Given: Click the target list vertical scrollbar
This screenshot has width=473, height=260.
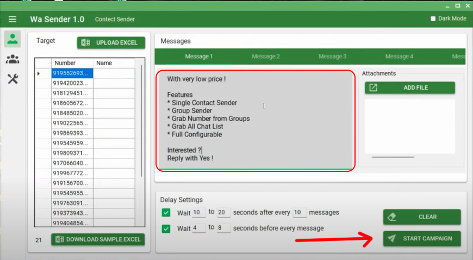Looking at the screenshot, I should point(141,120).
